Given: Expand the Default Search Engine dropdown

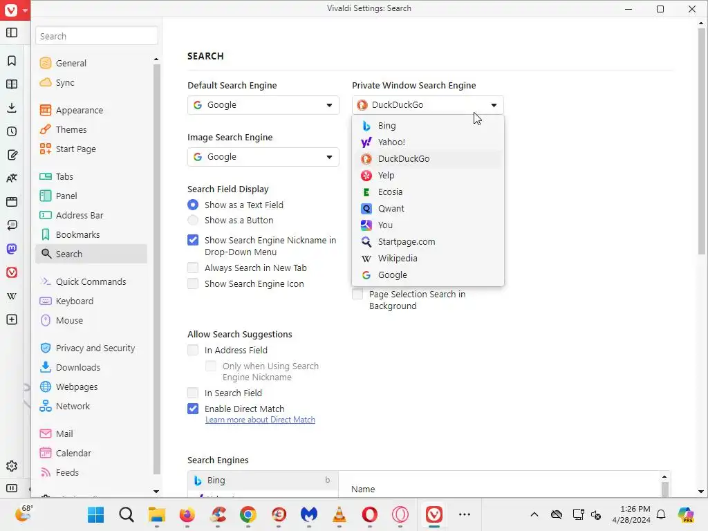Looking at the screenshot, I should [x=263, y=105].
